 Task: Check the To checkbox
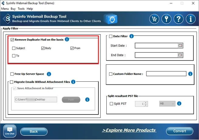point(14,56)
